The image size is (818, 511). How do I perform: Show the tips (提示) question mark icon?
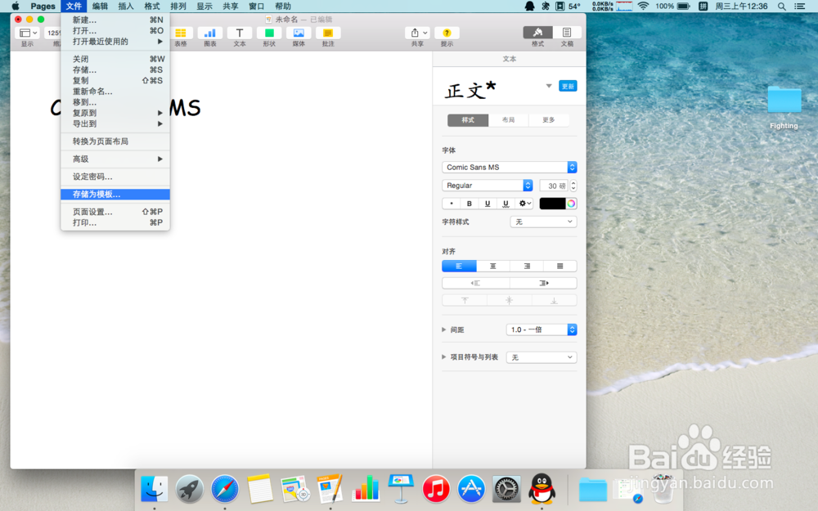coord(447,33)
